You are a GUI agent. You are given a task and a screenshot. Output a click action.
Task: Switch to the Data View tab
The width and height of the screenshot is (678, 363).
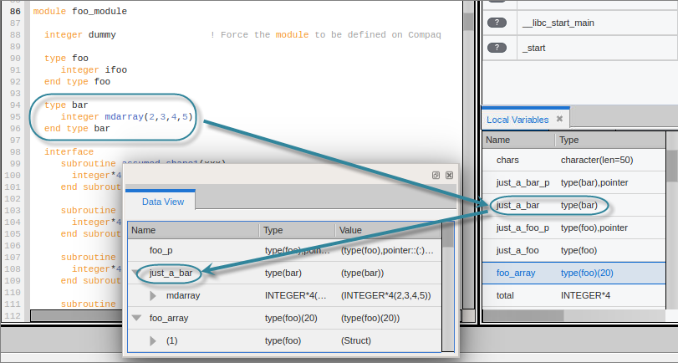[162, 202]
